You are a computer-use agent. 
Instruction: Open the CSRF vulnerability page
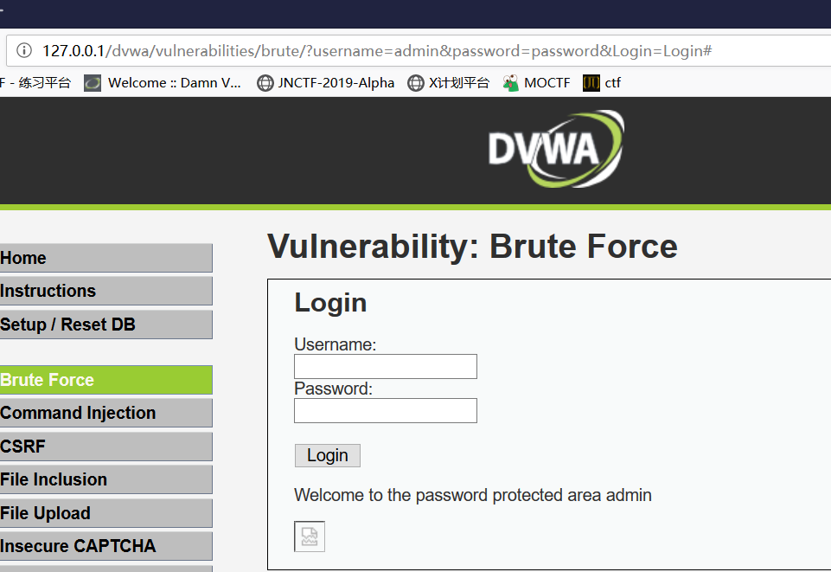pyautogui.click(x=105, y=447)
